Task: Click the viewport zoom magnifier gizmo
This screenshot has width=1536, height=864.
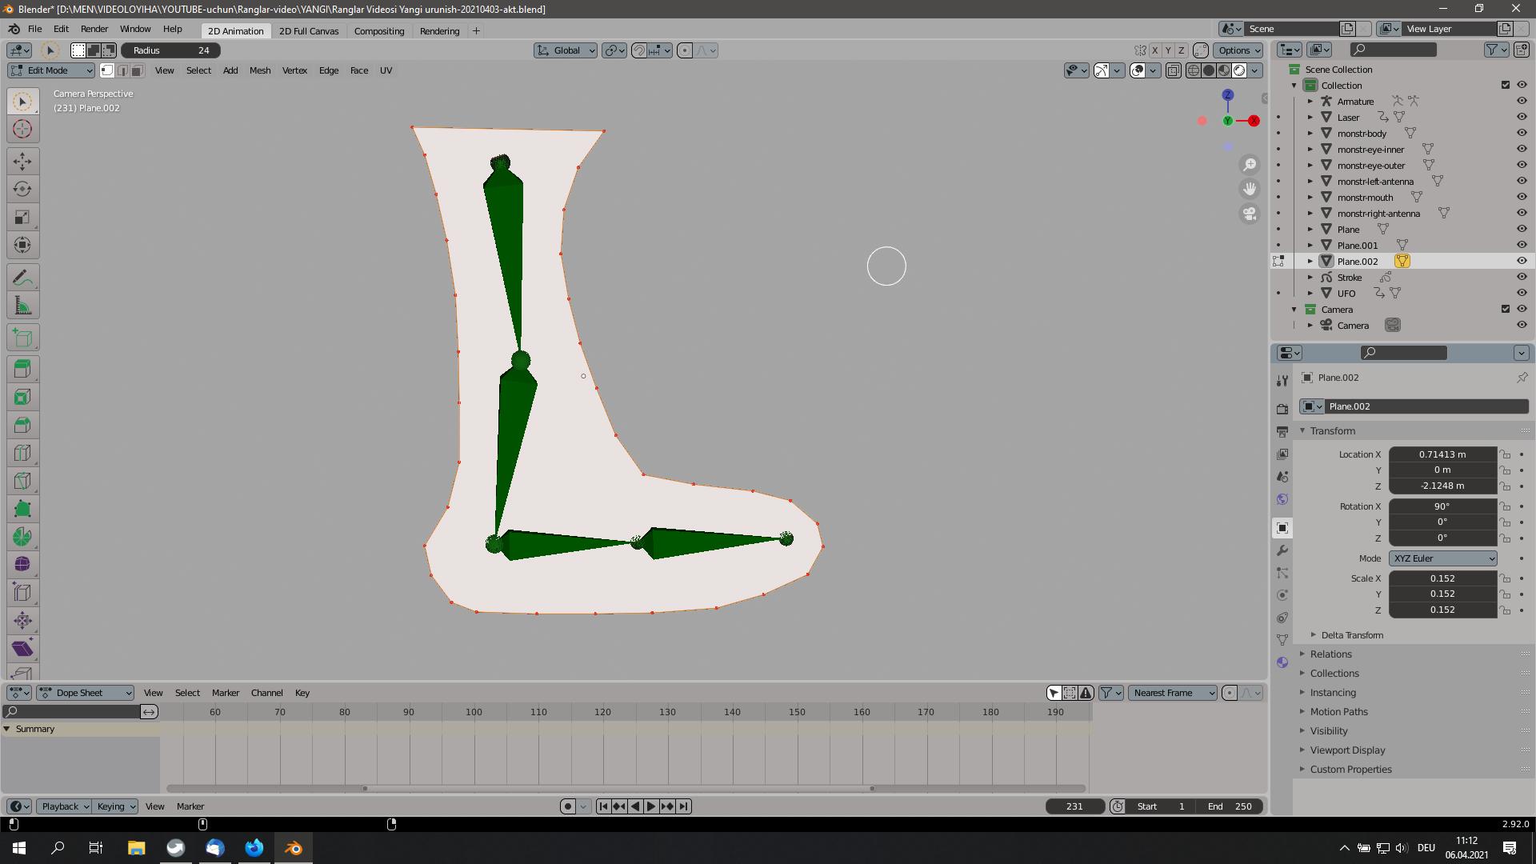Action: 1250,165
